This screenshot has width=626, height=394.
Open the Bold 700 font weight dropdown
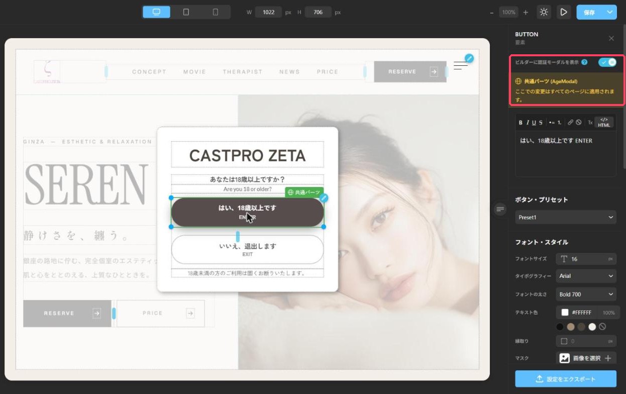click(x=586, y=294)
